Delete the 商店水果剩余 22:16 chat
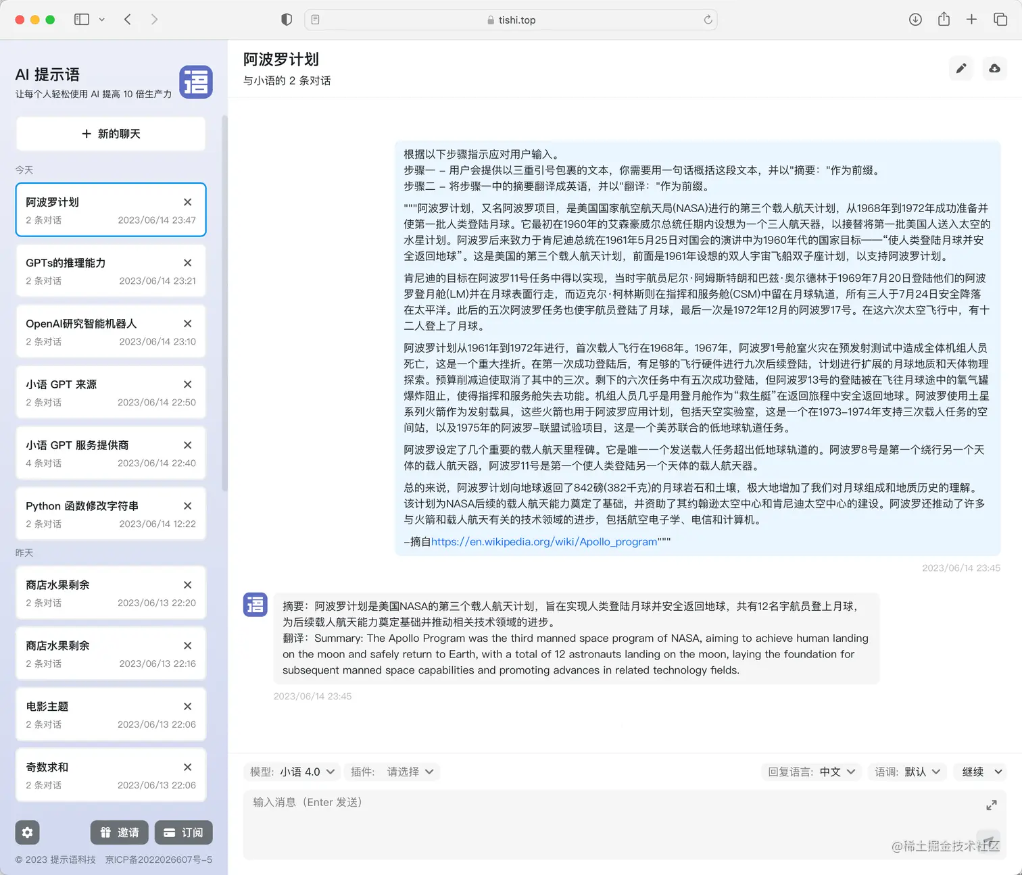The height and width of the screenshot is (875, 1022). coord(188,646)
